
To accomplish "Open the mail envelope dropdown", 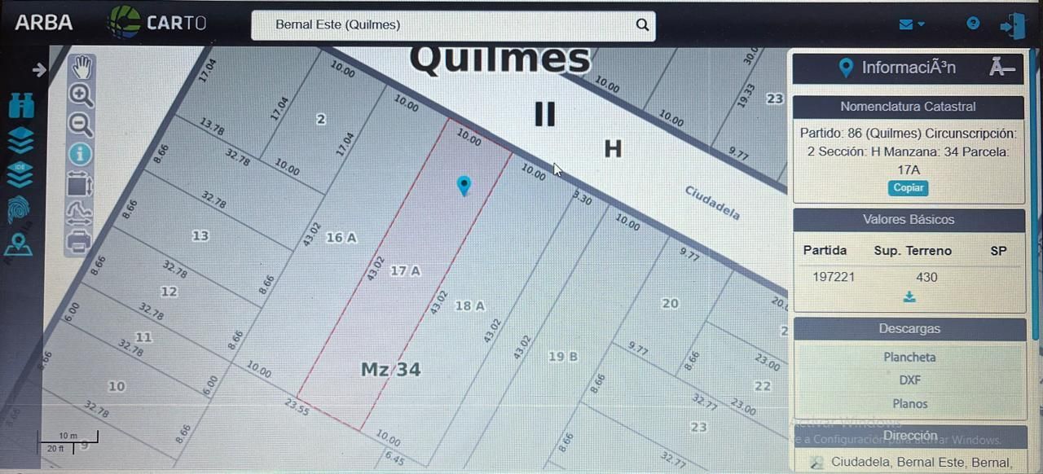I will tap(911, 24).
